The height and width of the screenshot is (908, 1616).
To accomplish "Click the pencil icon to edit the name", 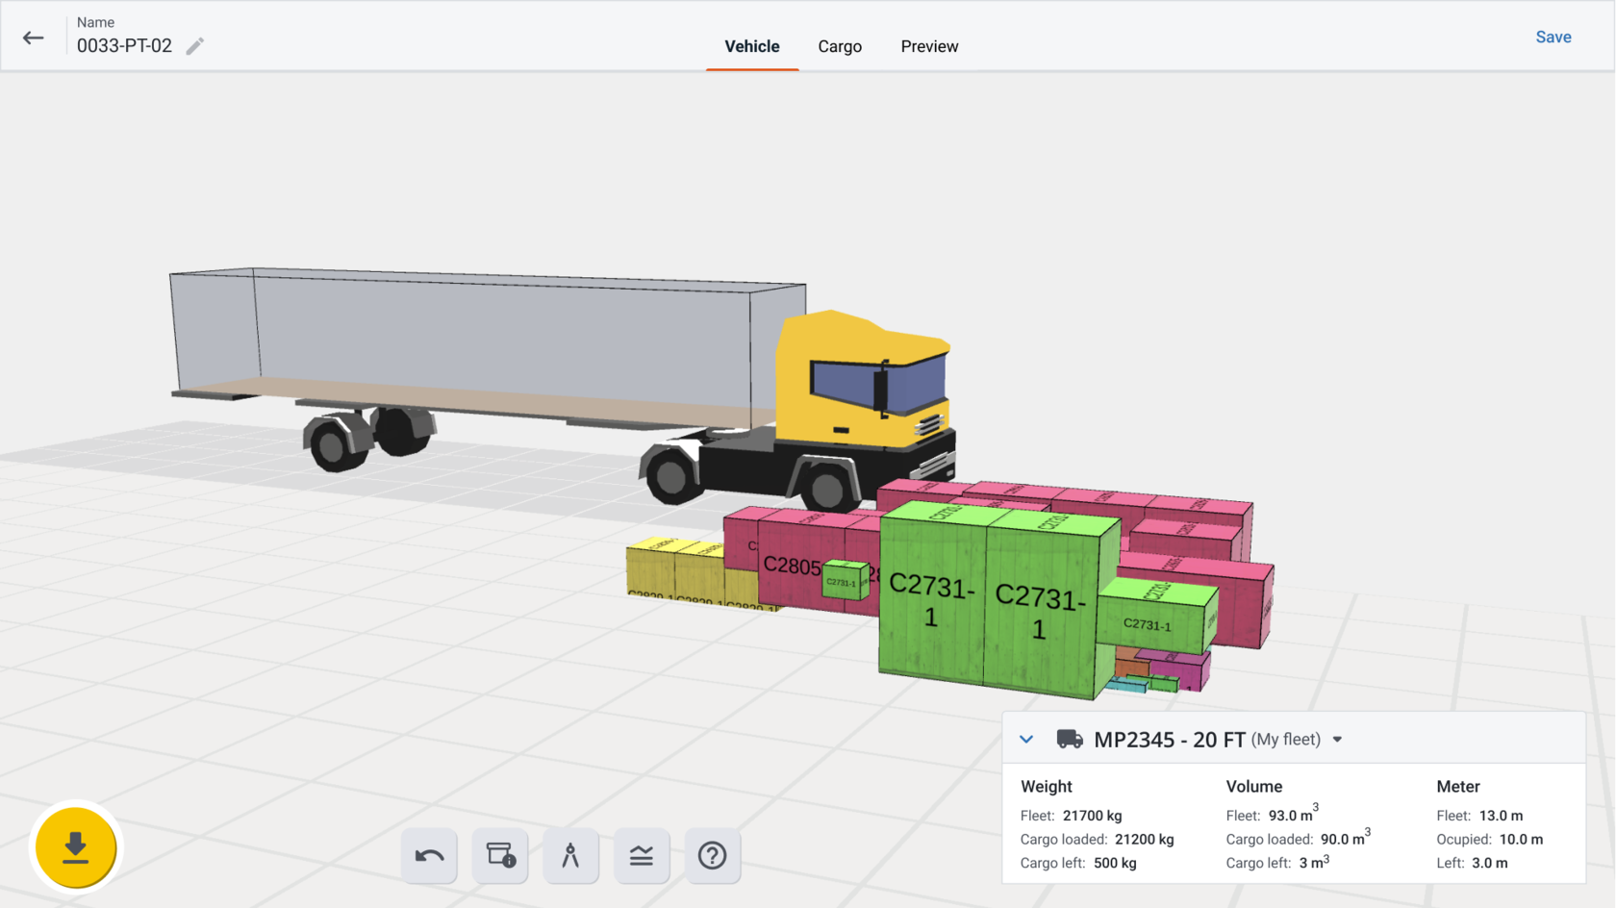I will [x=195, y=45].
